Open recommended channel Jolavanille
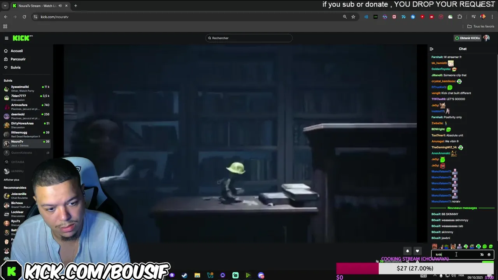 coord(19,196)
